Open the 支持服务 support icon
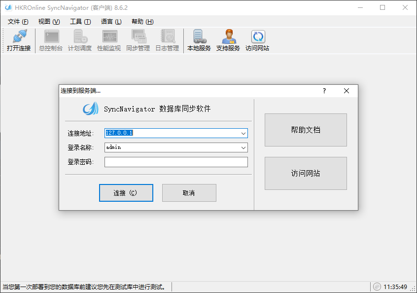The width and height of the screenshot is (417, 293). coord(228,37)
